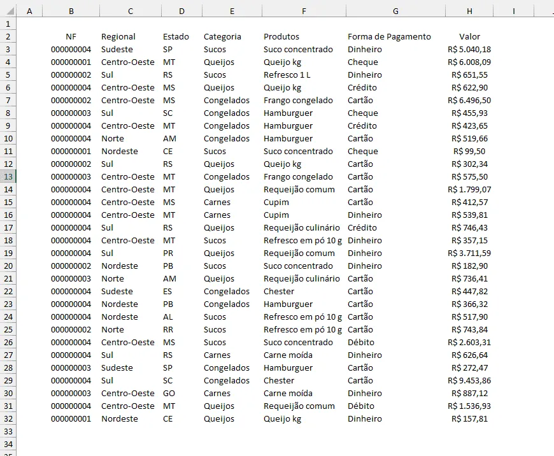Click the Select All corner triangle
554x456 pixels.
tap(10, 11)
